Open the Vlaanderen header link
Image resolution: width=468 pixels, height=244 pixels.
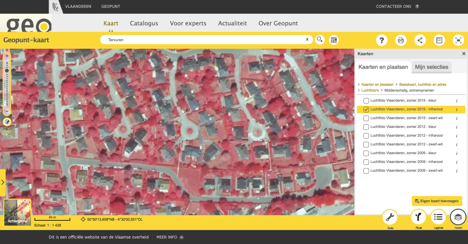[x=78, y=6]
